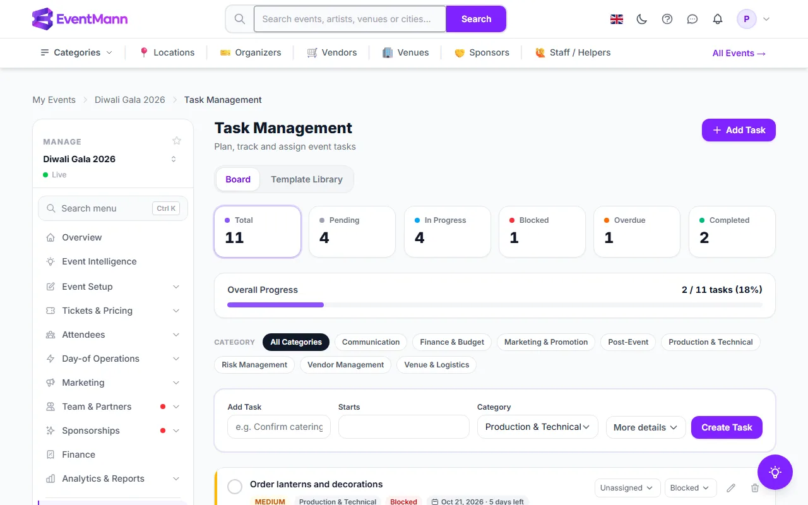Expand the More details options

[646, 427]
